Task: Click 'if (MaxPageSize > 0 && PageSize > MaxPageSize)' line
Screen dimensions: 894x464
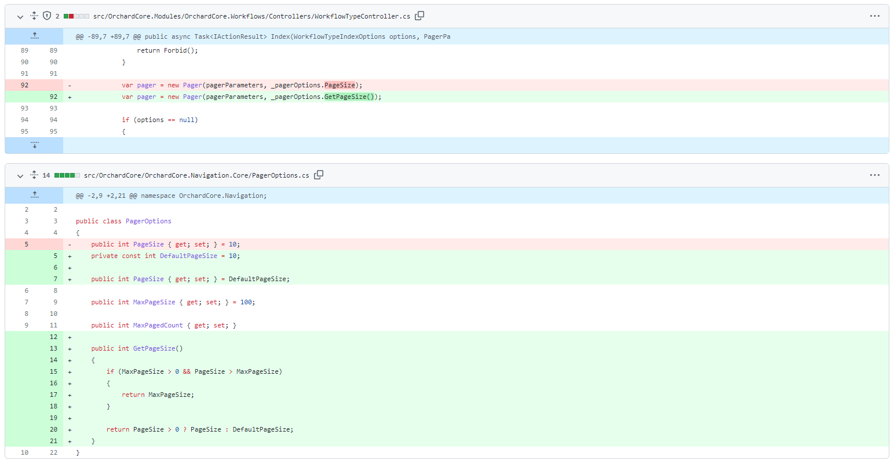Action: [194, 371]
